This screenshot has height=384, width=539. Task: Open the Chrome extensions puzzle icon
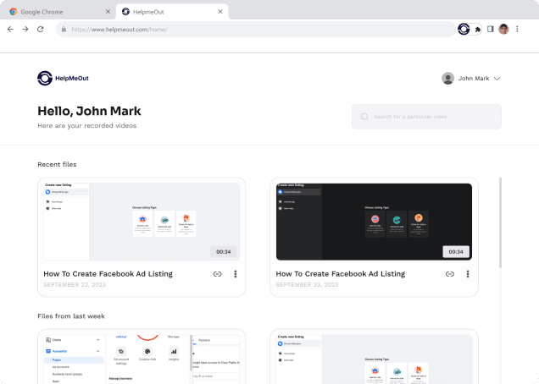tap(478, 29)
